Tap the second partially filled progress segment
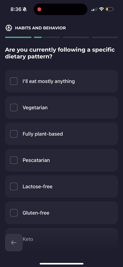123x267 pixels. (47, 37)
